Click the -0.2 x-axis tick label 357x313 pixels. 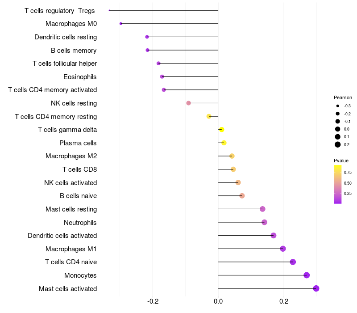point(153,301)
